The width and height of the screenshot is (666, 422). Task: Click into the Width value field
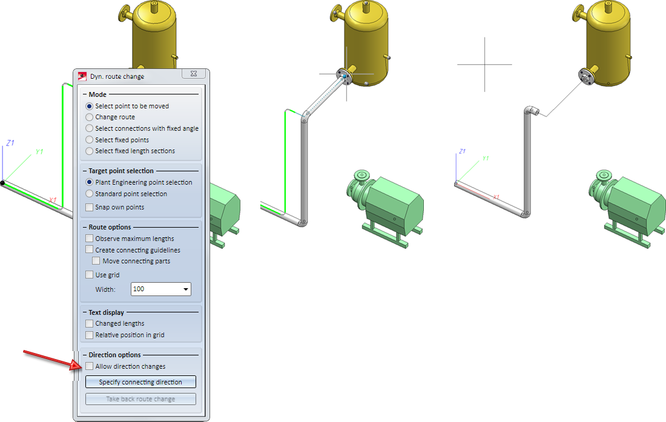click(x=156, y=289)
